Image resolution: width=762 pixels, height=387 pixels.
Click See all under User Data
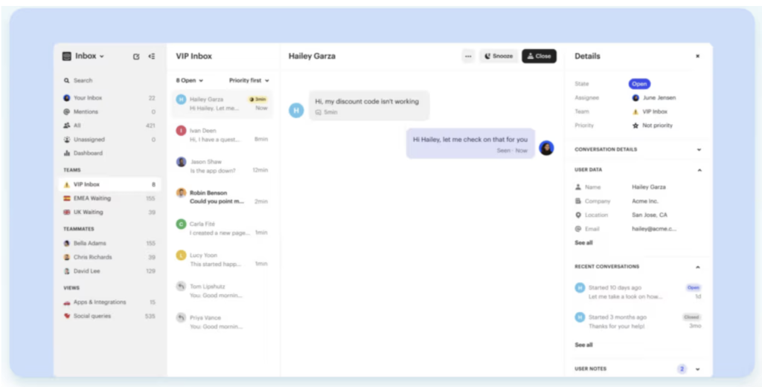click(583, 243)
